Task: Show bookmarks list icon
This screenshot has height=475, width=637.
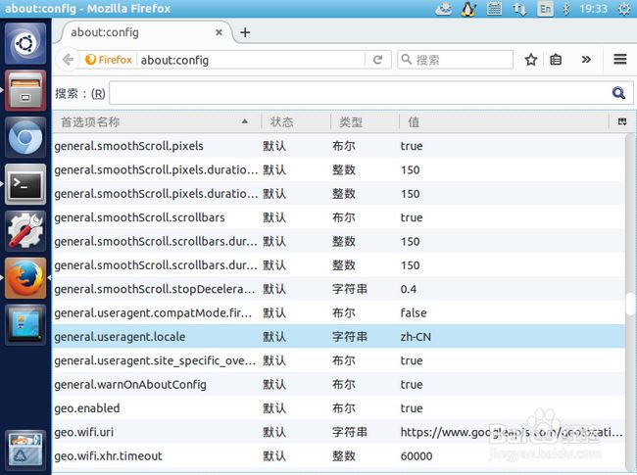Action: (x=556, y=60)
